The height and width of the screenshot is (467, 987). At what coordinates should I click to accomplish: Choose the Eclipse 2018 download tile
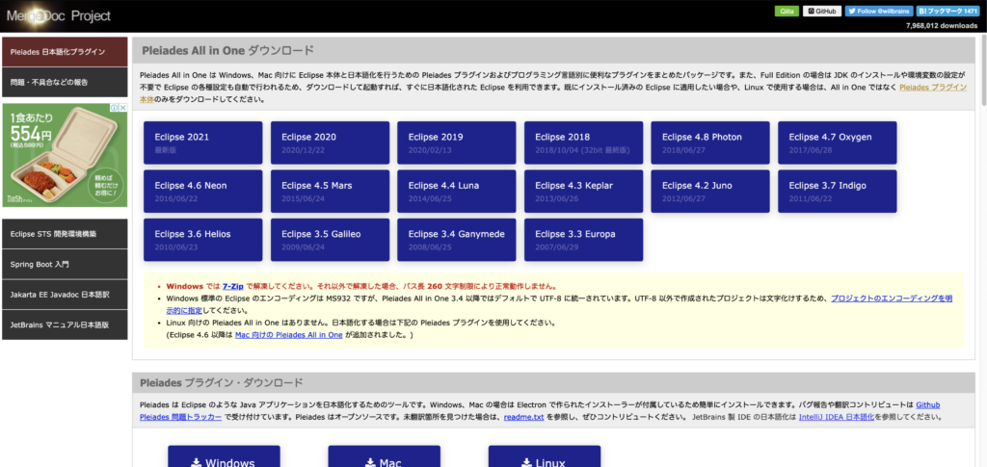coord(583,143)
